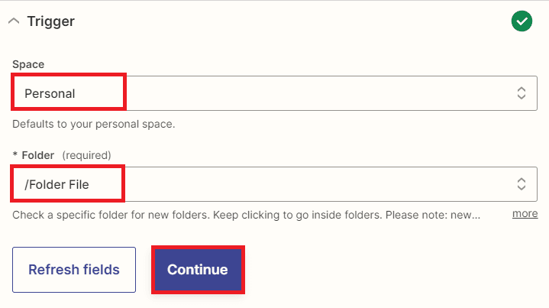Click the Folder field up-down arrows icon
The width and height of the screenshot is (549, 308).
coord(522,184)
